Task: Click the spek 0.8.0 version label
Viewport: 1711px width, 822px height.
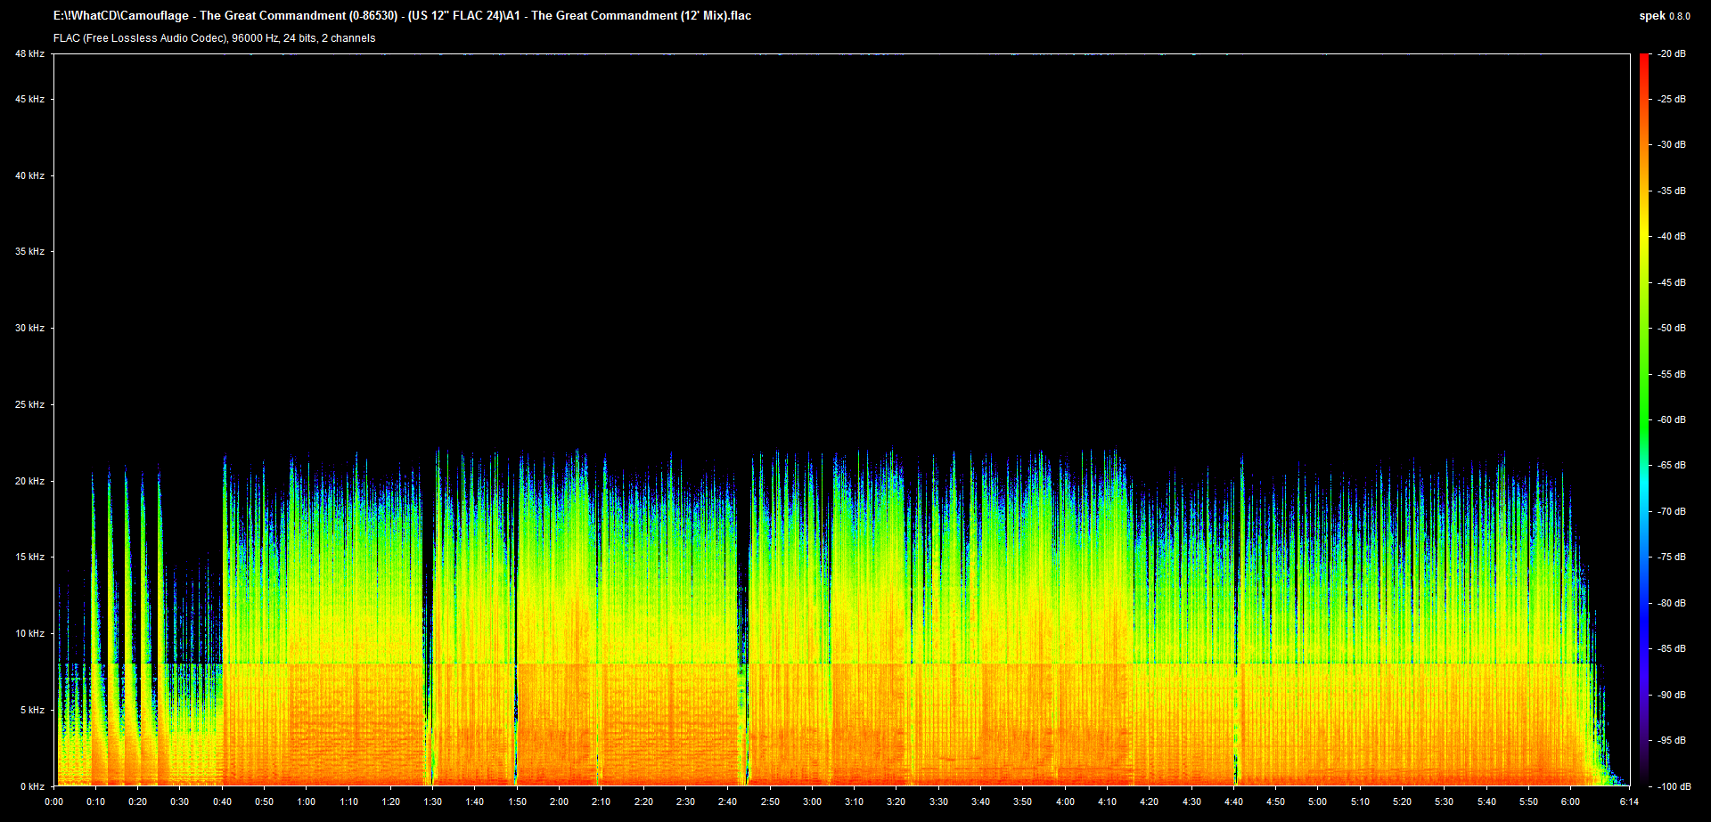Action: point(1664,16)
